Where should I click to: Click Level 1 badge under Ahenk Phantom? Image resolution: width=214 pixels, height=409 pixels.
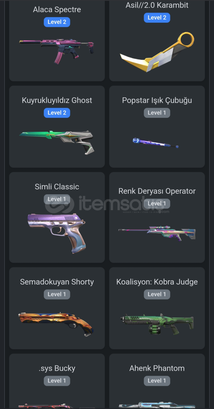point(157,381)
